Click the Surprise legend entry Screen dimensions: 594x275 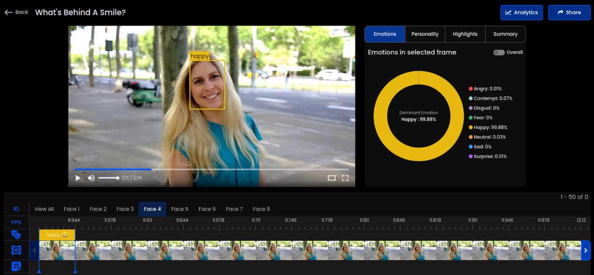488,156
